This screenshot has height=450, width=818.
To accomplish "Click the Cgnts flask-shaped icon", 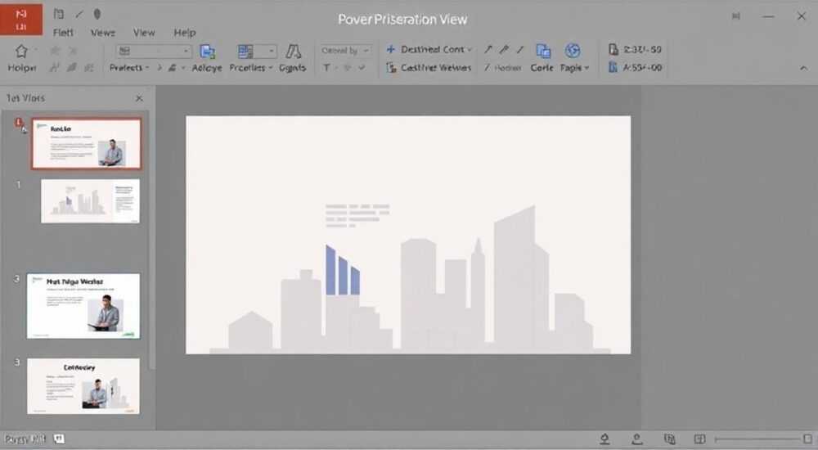I will [x=293, y=52].
